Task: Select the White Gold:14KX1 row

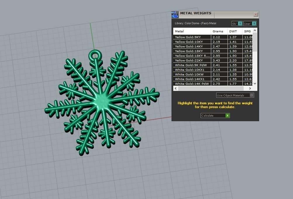Action: (x=213, y=79)
